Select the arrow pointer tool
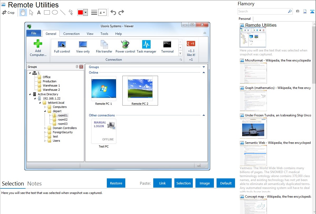Viewport: 316px width, 214px height. click(31, 12)
